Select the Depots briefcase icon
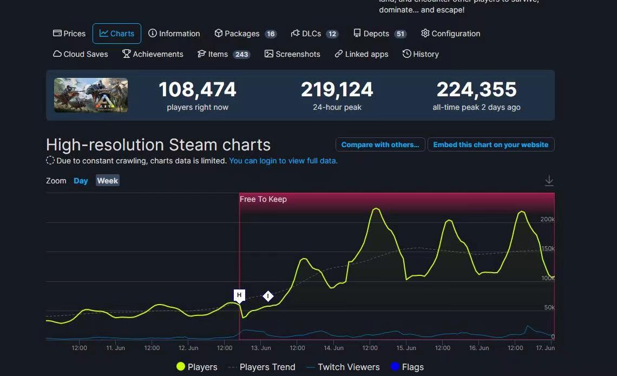Viewport: 617px width, 376px height. 357,33
